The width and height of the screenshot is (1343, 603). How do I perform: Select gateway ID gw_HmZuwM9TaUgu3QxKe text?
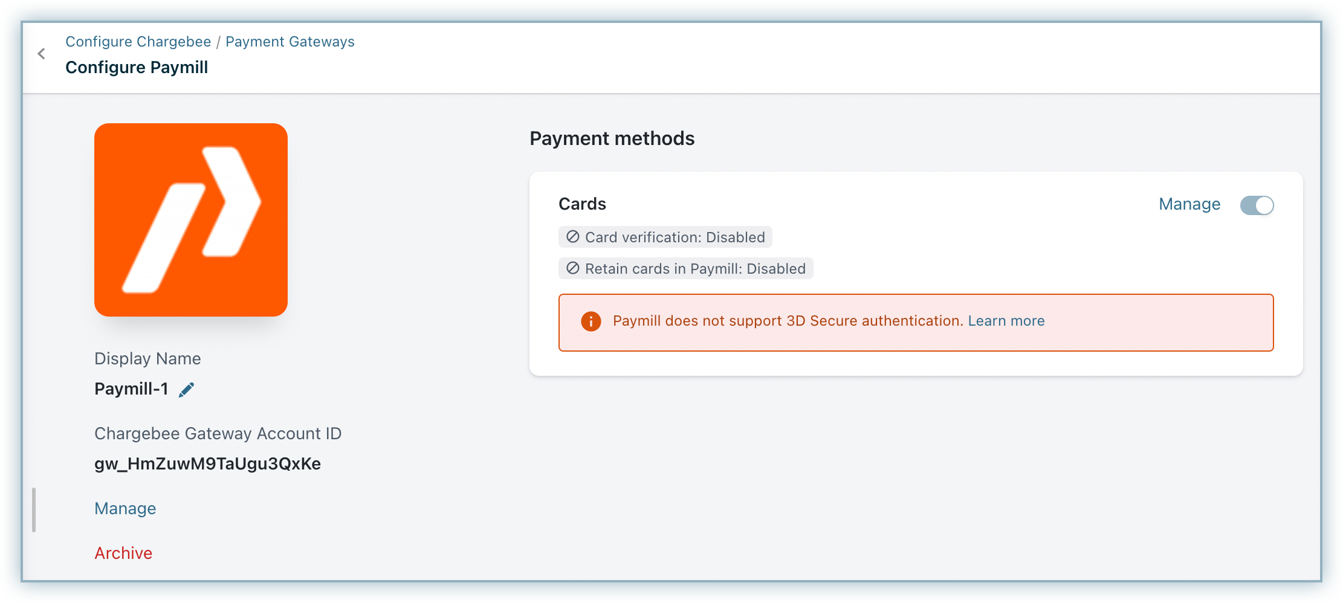(x=207, y=464)
